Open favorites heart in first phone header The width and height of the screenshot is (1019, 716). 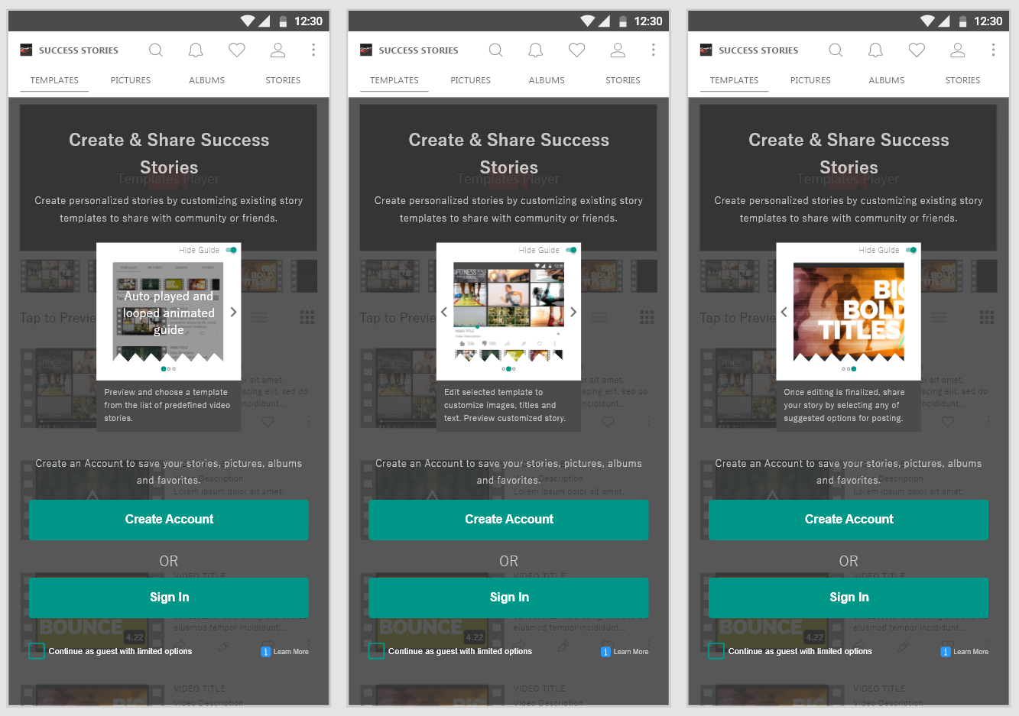[x=237, y=50]
